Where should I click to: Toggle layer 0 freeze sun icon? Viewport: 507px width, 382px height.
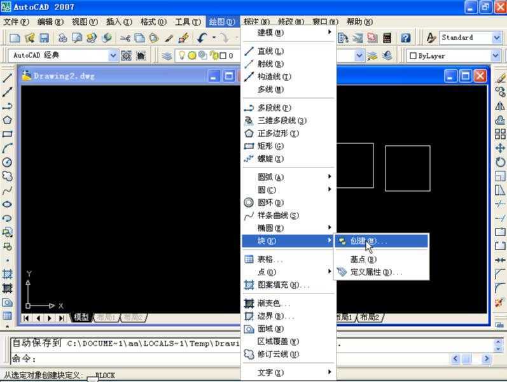(x=192, y=55)
